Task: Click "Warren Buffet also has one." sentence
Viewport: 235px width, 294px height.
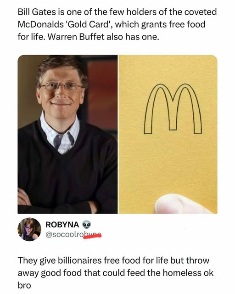Action: (x=103, y=37)
